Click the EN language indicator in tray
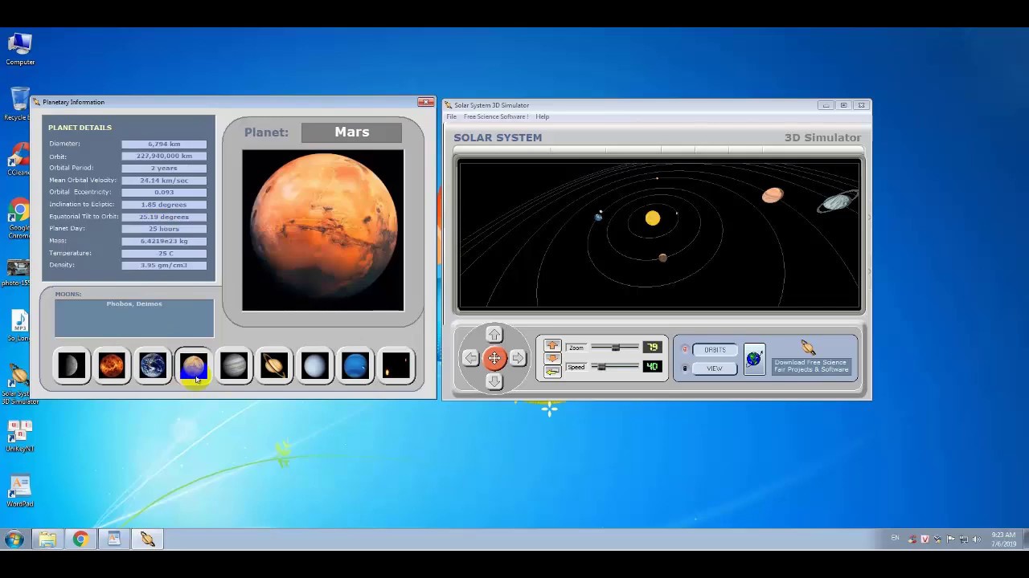Screen dimensions: 1029x578 [895, 538]
